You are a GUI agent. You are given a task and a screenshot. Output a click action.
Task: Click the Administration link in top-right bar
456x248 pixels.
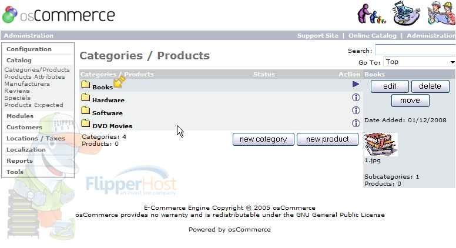coord(431,35)
